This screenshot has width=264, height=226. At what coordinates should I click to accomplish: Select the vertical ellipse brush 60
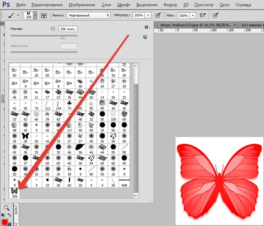[69, 182]
